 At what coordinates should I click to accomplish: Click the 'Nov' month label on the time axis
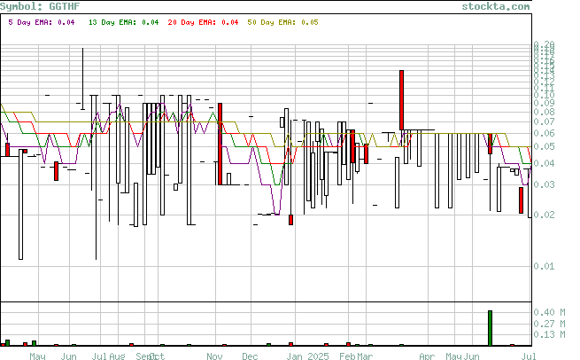point(214,356)
